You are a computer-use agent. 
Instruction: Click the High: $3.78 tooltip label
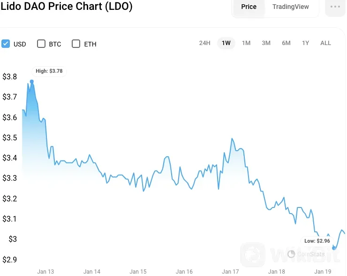[49, 71]
